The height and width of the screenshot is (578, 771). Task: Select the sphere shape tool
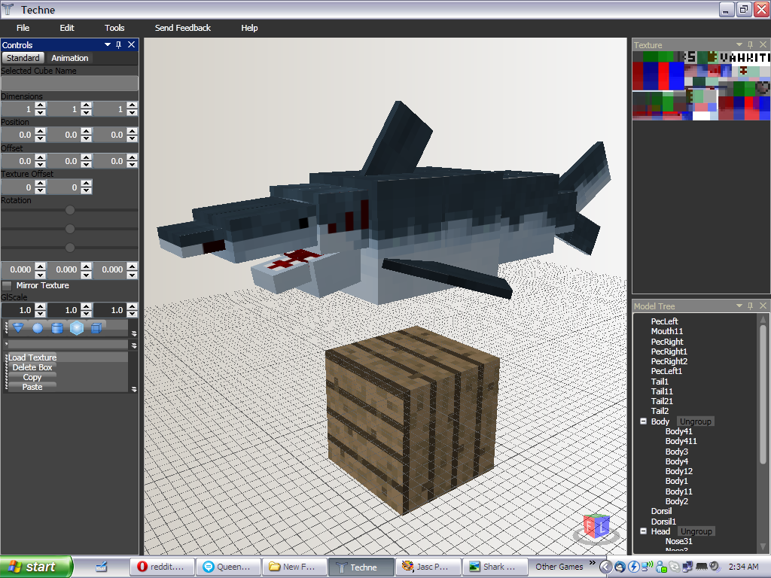point(38,327)
